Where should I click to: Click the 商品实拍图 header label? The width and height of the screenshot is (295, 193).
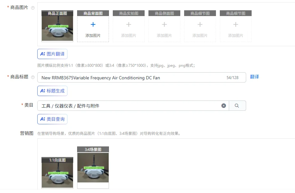point(129,13)
